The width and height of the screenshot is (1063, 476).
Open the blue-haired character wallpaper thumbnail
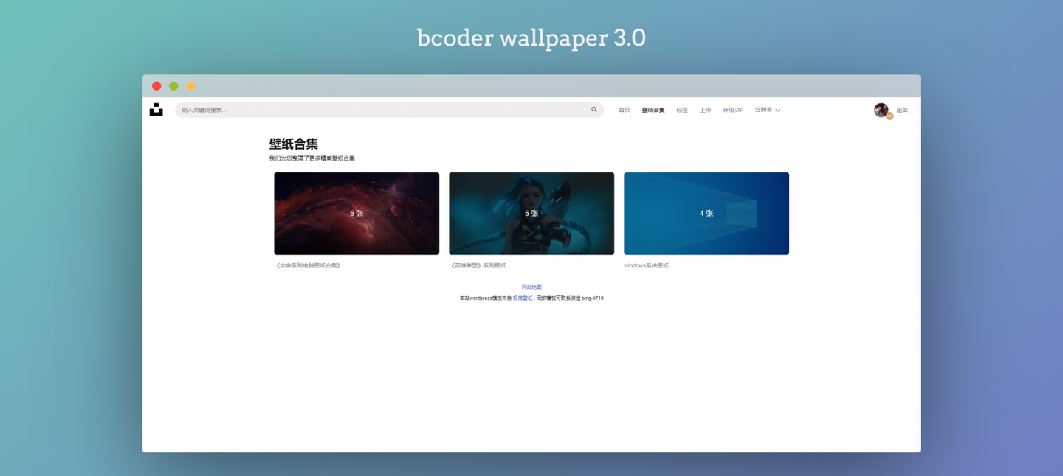pos(531,214)
